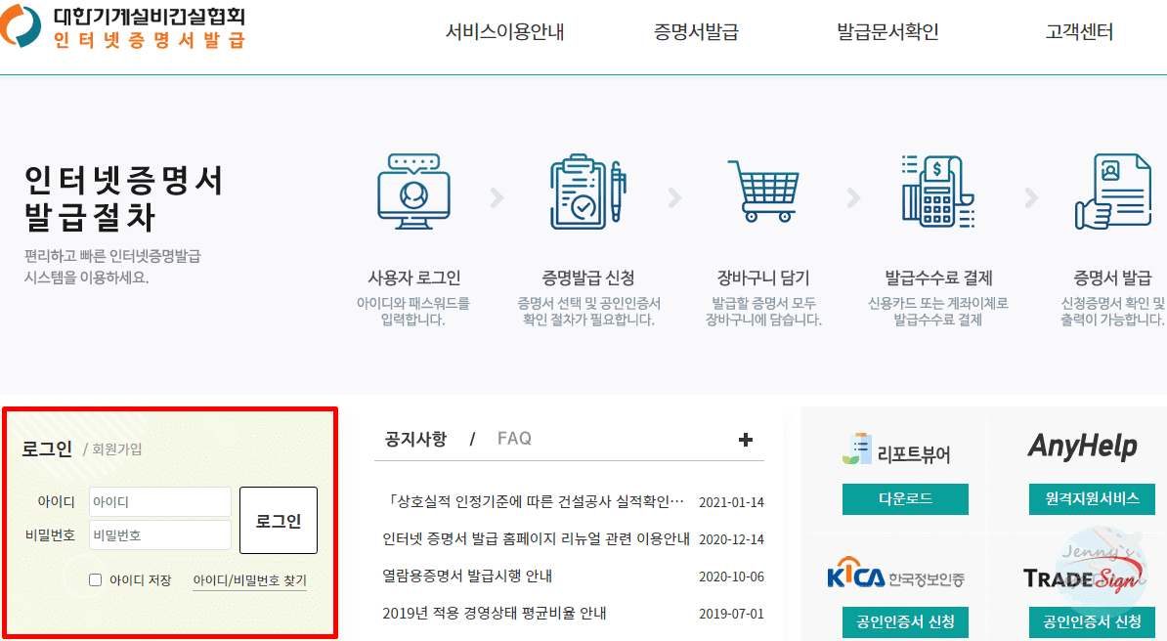Expand notices with the plus icon
The height and width of the screenshot is (641, 1167).
click(x=745, y=440)
